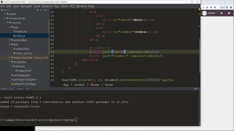Expand the controllers folder arrow
The width and height of the screenshot is (234, 131).
10,40
